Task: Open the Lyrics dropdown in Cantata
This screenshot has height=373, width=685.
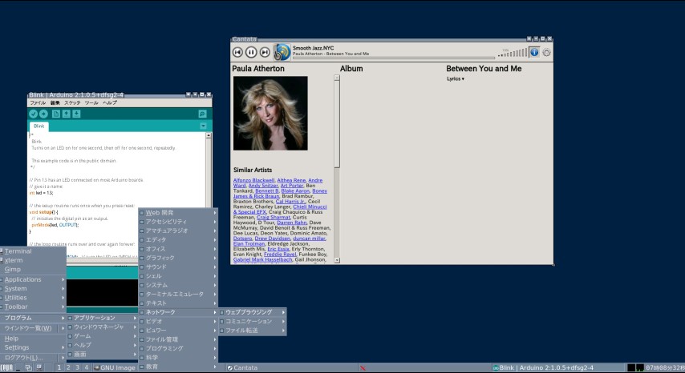Action: (x=456, y=79)
